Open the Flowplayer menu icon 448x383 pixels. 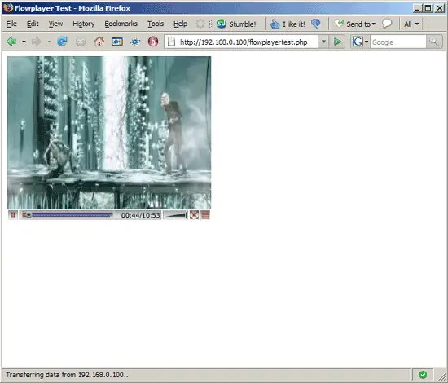(x=205, y=215)
